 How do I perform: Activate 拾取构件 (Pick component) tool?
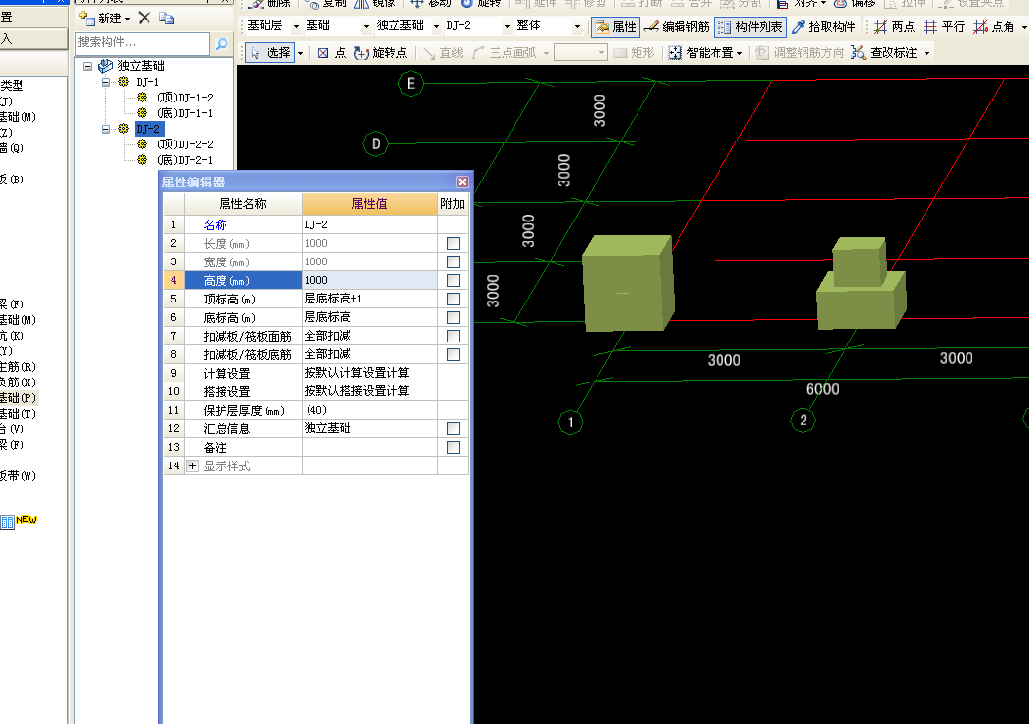pos(824,27)
